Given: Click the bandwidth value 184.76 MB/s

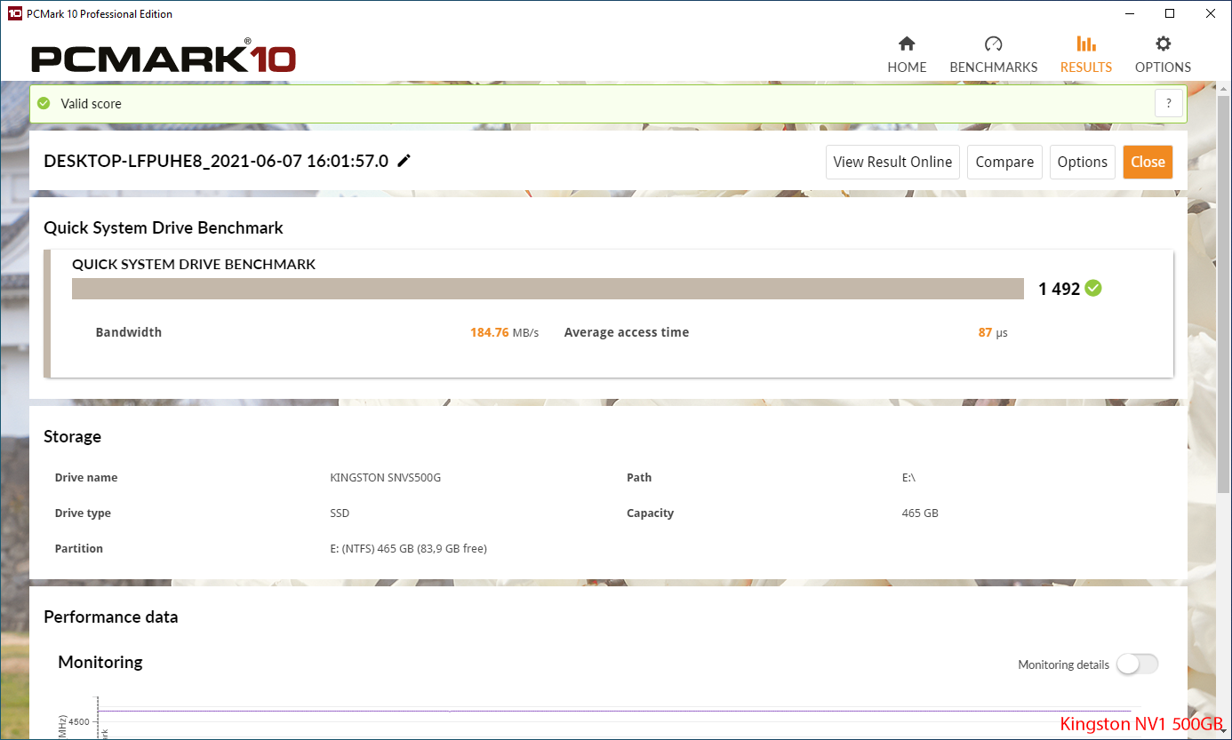Looking at the screenshot, I should pos(504,332).
